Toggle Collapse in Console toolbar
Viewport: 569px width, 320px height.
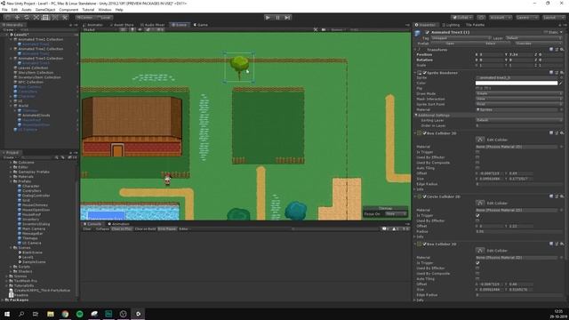102,229
